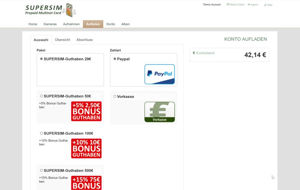Switch to the Abschluss tab
Image resolution: width=300 pixels, height=190 pixels.
[x=84, y=40]
